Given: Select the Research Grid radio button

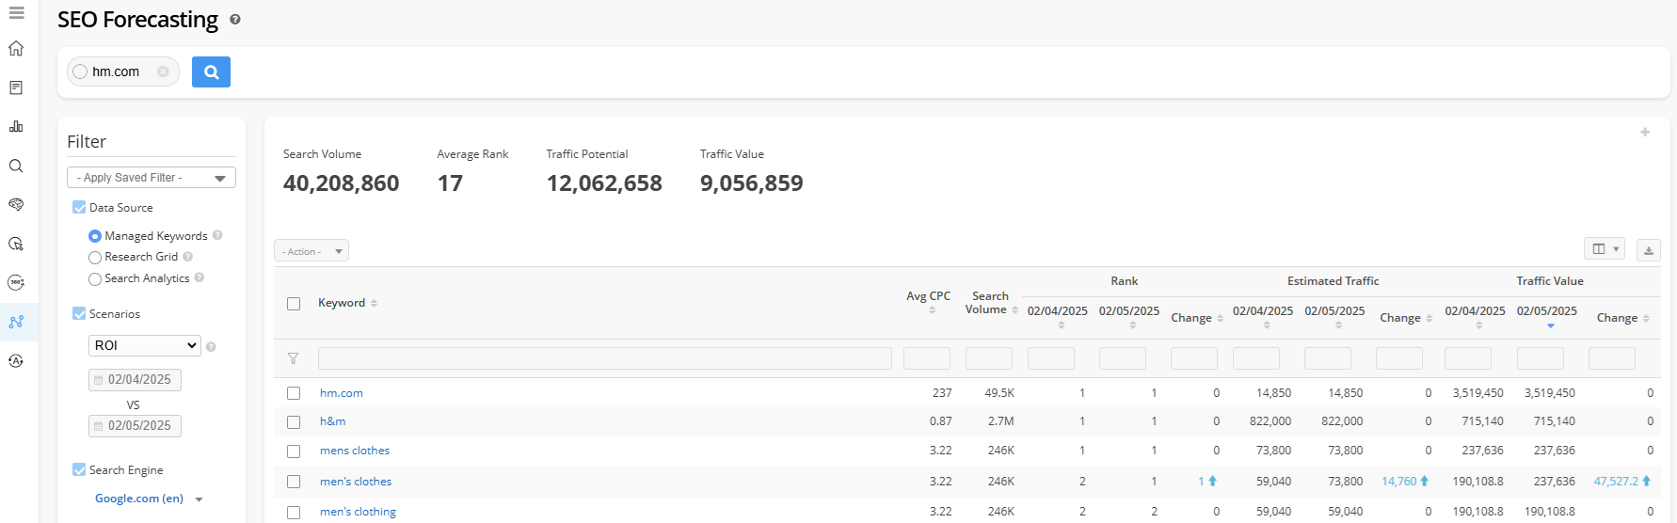Looking at the screenshot, I should [95, 258].
